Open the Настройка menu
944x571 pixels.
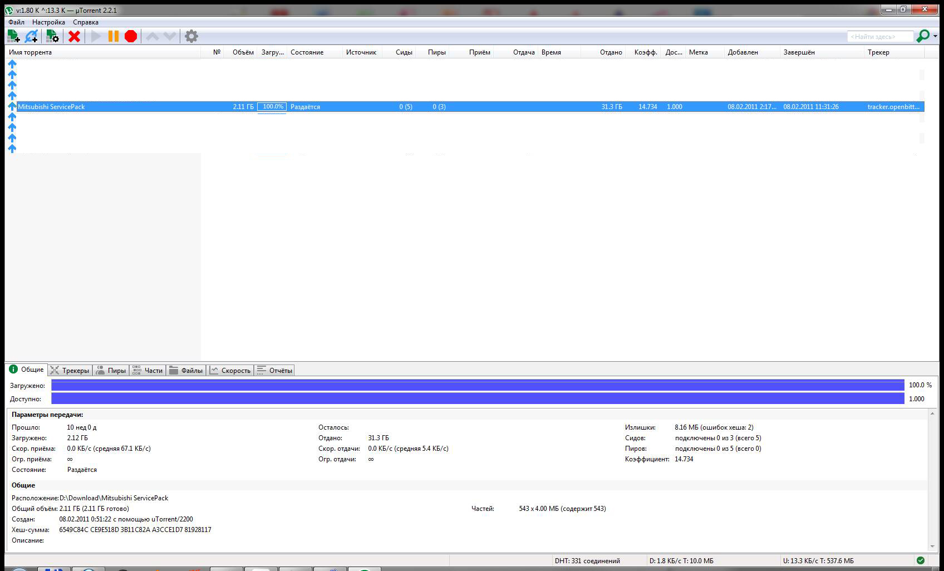[48, 22]
